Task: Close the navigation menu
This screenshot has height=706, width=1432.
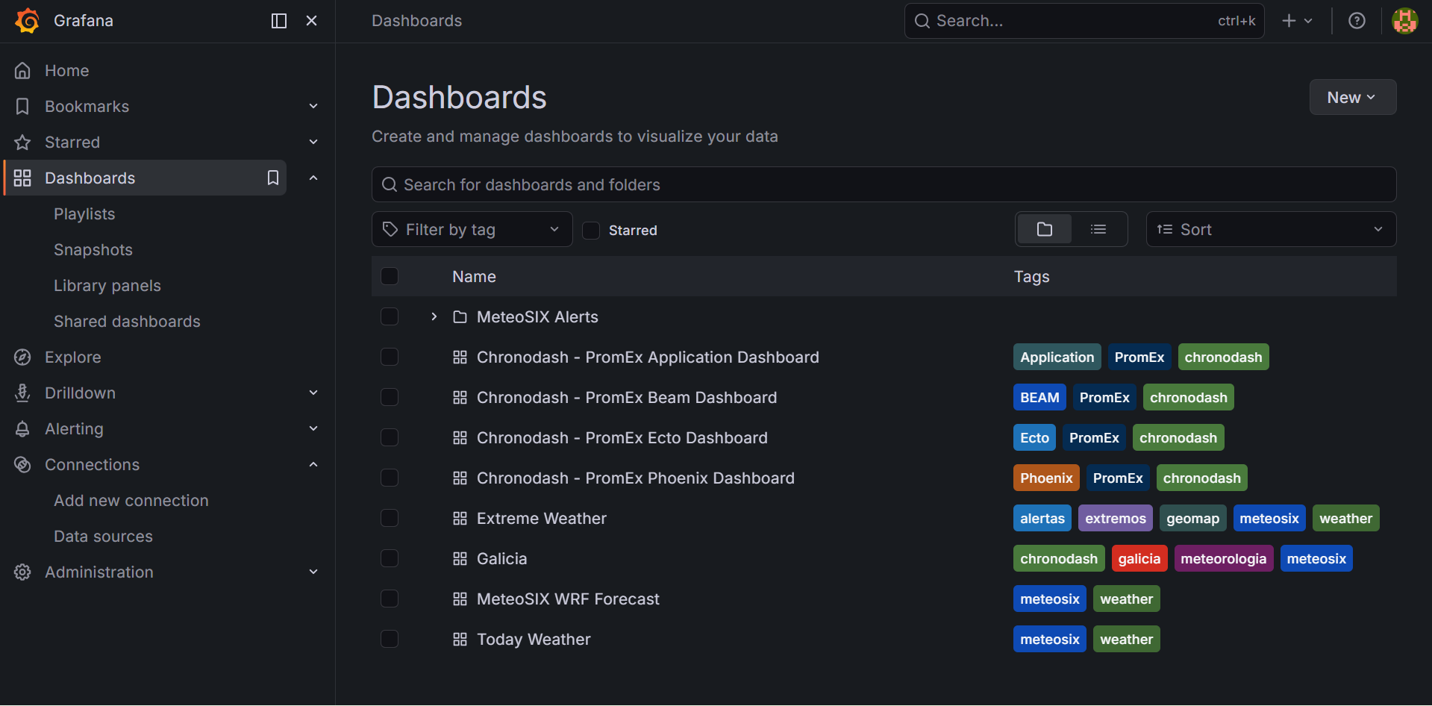Action: point(312,21)
